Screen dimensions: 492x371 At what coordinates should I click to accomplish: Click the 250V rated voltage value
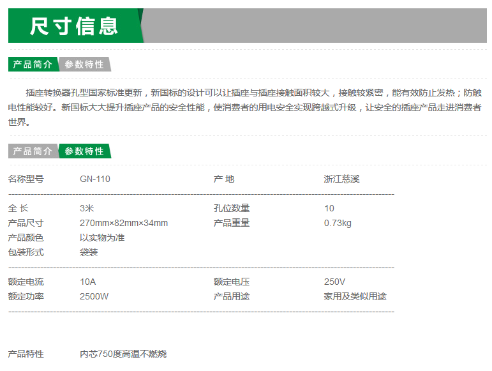pyautogui.click(x=334, y=282)
